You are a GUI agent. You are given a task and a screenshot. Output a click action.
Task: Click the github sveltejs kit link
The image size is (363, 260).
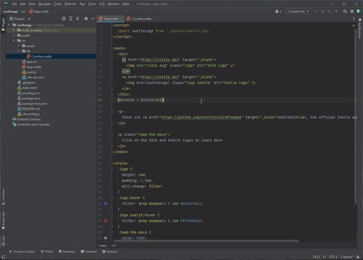point(201,117)
